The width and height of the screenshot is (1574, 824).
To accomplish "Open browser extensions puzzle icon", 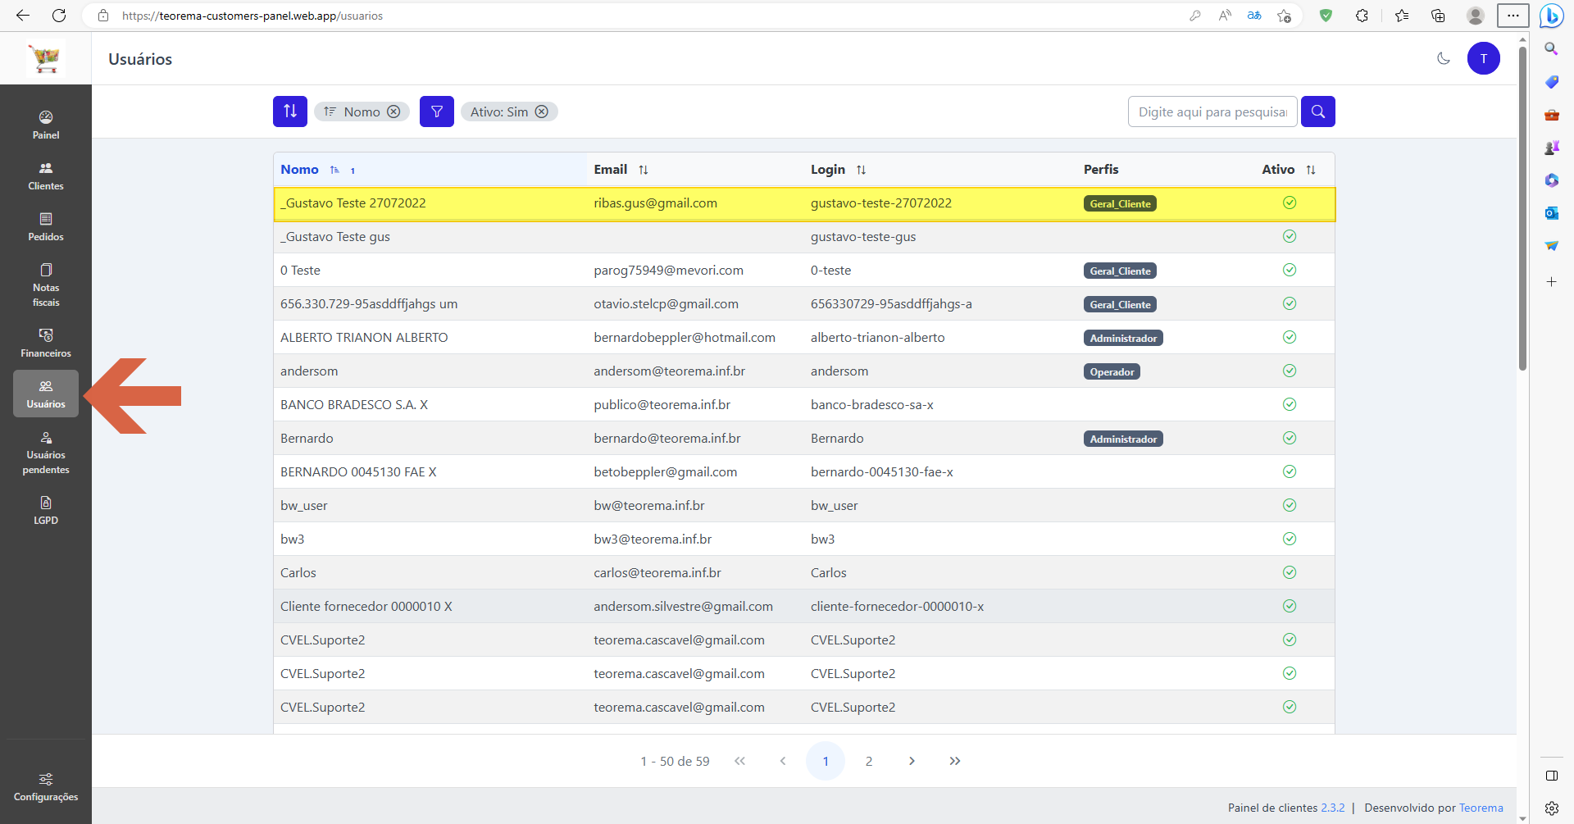I will (x=1362, y=16).
